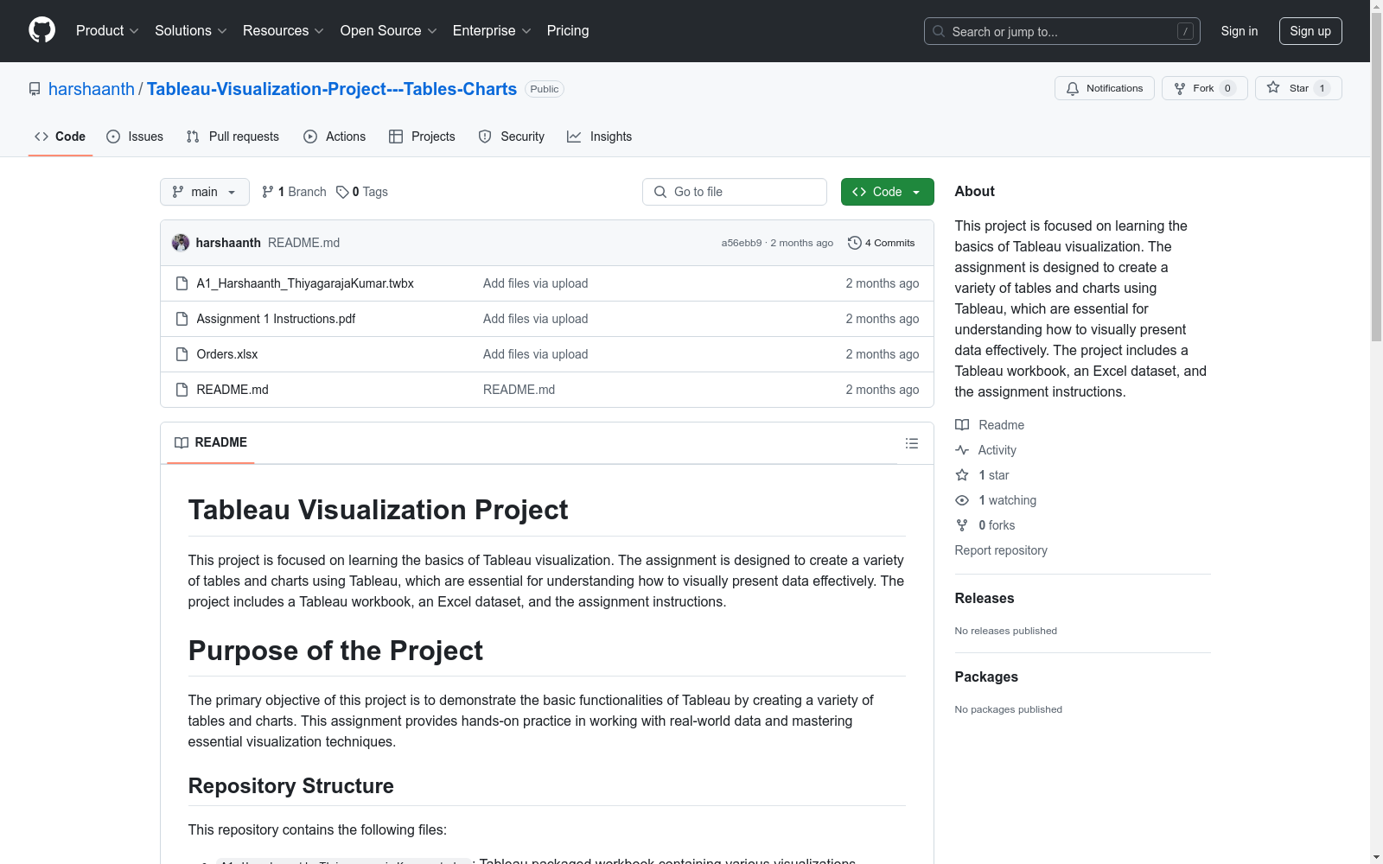Open the Packages heading link
1383x864 pixels.
click(x=986, y=677)
